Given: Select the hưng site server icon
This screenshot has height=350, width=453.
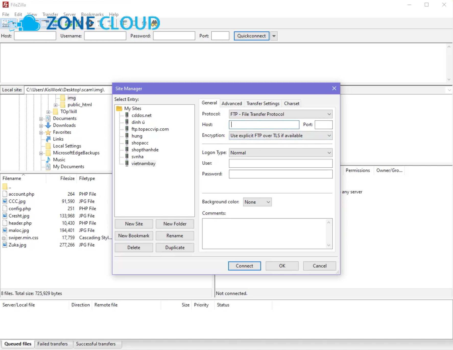Looking at the screenshot, I should (x=127, y=136).
